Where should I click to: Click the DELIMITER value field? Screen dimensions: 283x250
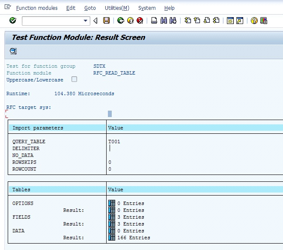pos(128,148)
